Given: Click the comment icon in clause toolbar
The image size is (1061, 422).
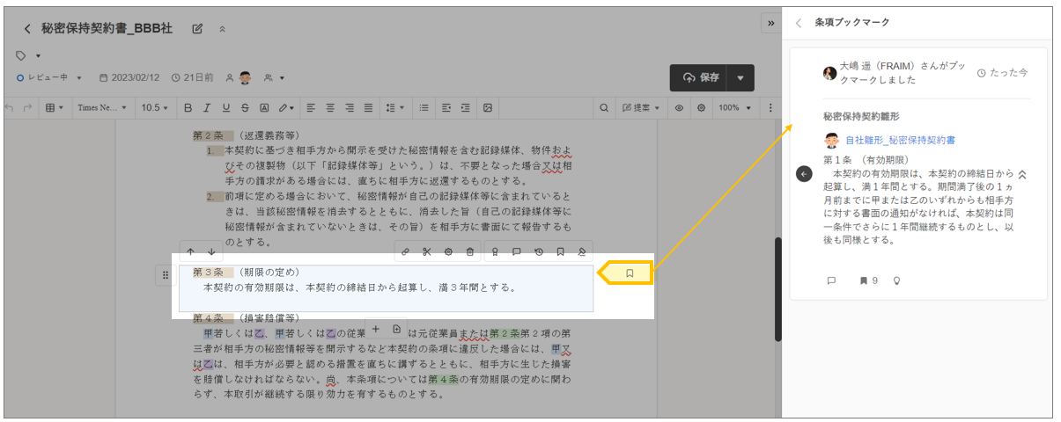Looking at the screenshot, I should (516, 252).
